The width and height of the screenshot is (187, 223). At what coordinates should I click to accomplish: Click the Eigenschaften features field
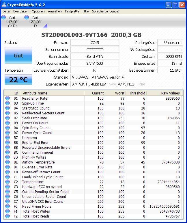tap(127, 84)
